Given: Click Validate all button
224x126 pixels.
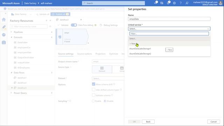Looking at the screenshot, I should pos(43,14).
